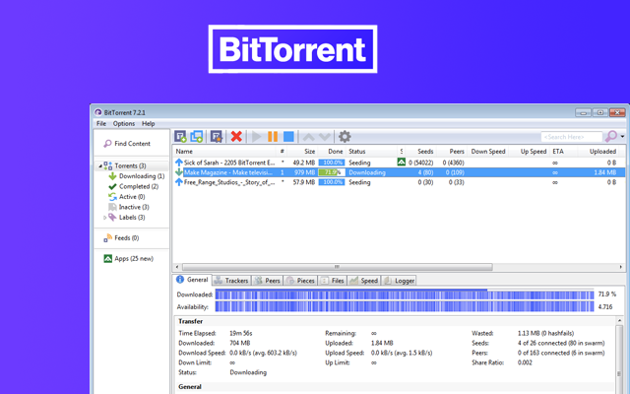The width and height of the screenshot is (630, 394).
Task: Select the Free_Range_Studios torrent row
Action: click(399, 182)
